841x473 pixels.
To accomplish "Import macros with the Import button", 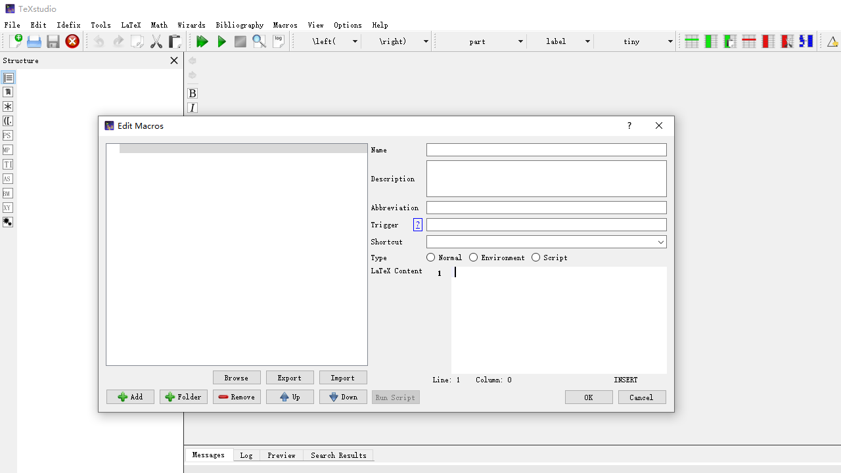I will point(343,377).
